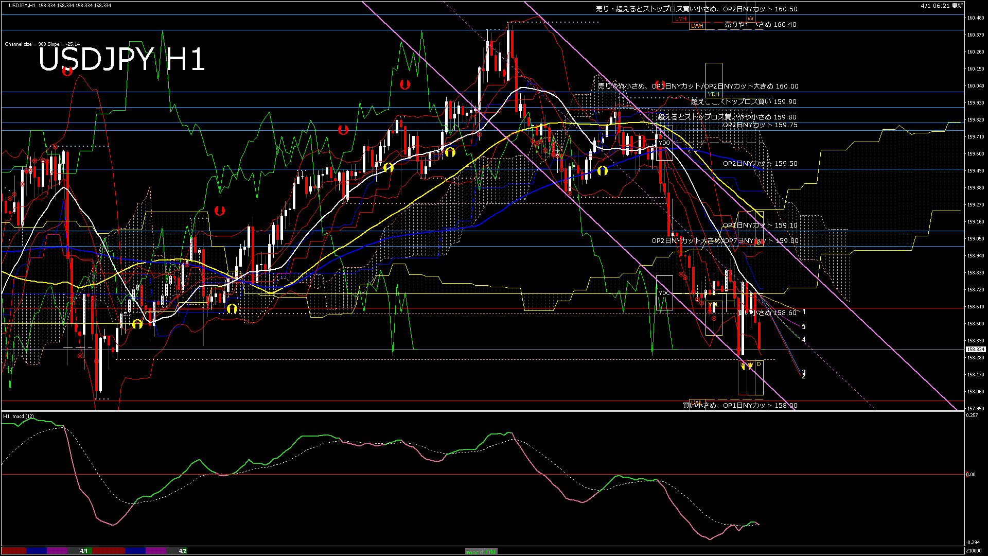The width and height of the screenshot is (988, 556).
Task: Click the 158.384 price tag on the right axis
Action: 976,349
